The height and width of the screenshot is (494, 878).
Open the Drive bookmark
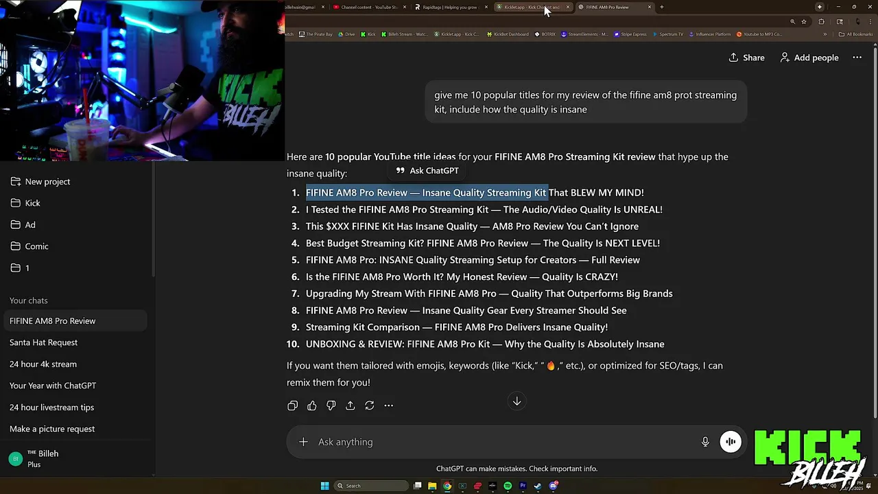[x=346, y=34]
